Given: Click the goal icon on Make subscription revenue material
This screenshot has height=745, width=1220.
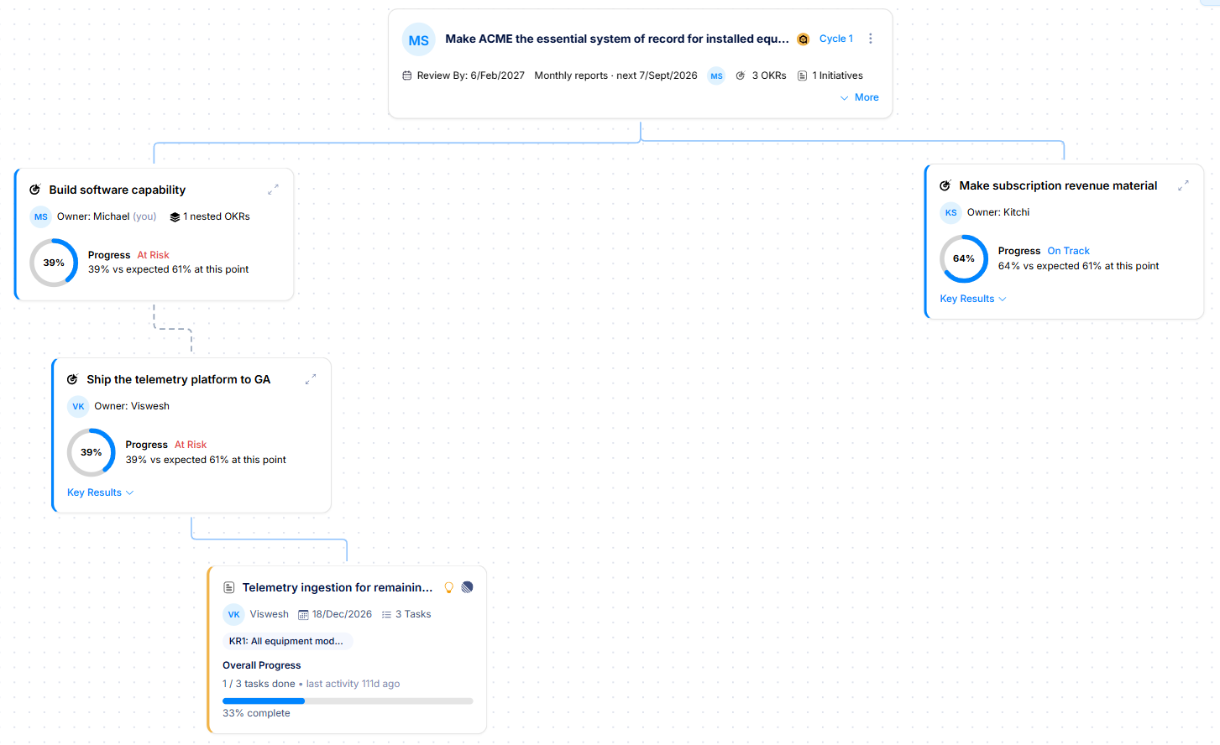Looking at the screenshot, I should point(945,185).
